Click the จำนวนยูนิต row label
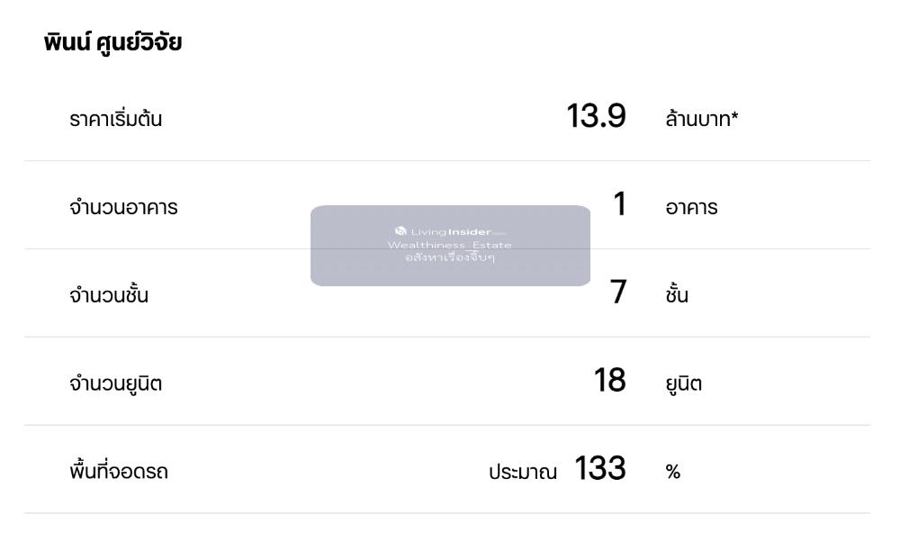Image resolution: width=900 pixels, height=550 pixels. point(116,384)
